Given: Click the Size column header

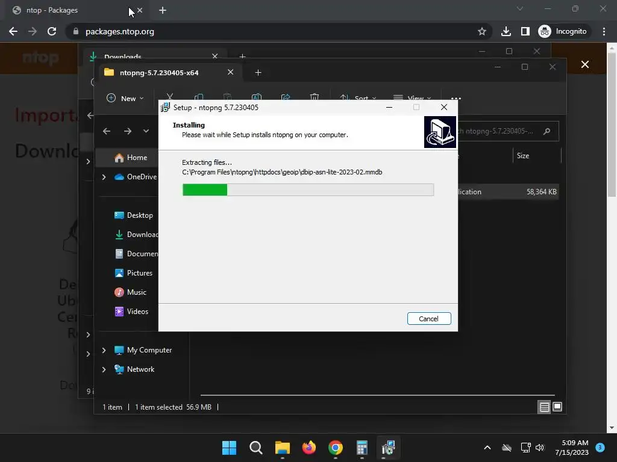Looking at the screenshot, I should coord(523,156).
